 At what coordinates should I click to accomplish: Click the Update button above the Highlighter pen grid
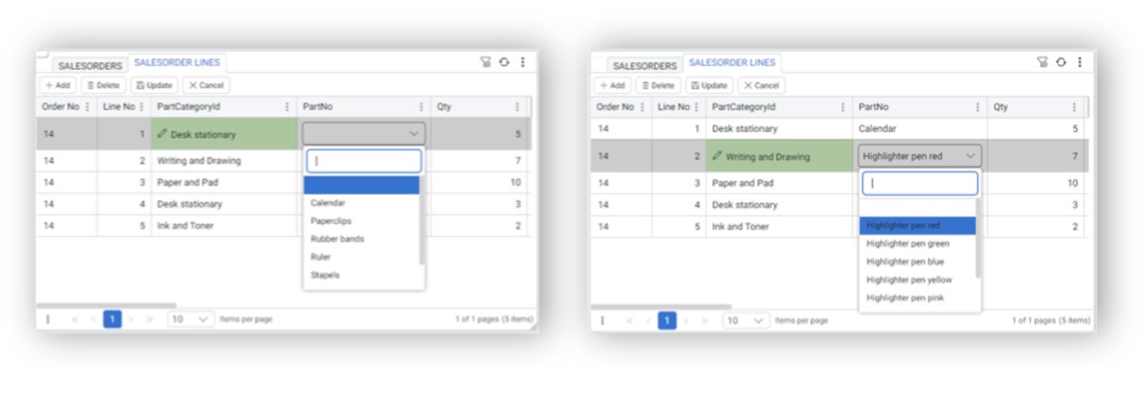point(708,85)
